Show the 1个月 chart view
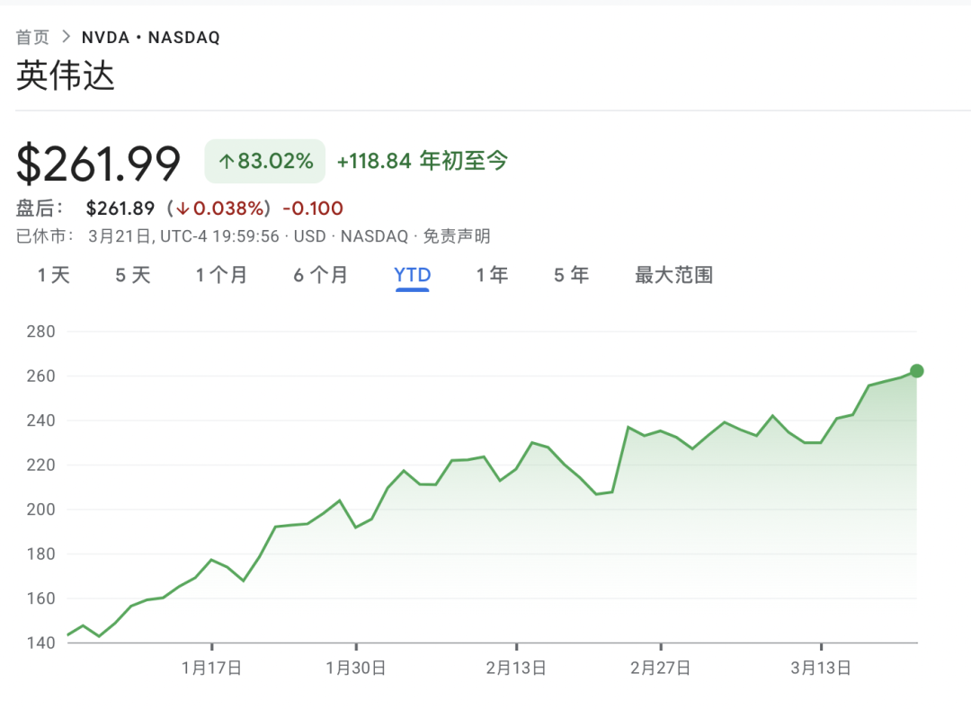Viewport: 971px width, 709px height. tap(221, 275)
